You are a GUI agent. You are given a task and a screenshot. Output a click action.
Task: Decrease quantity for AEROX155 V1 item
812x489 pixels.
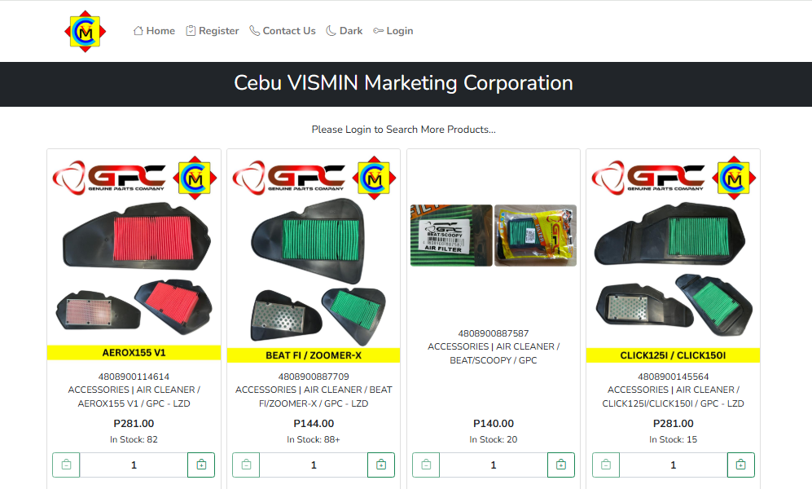point(66,465)
